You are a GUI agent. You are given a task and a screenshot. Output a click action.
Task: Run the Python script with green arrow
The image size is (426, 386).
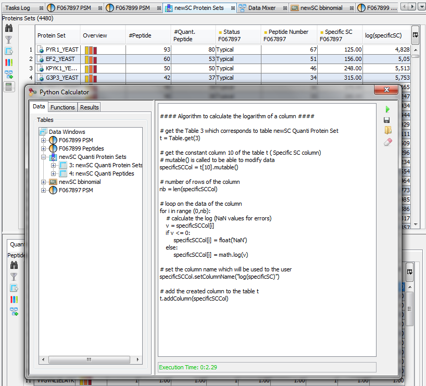[x=387, y=109]
